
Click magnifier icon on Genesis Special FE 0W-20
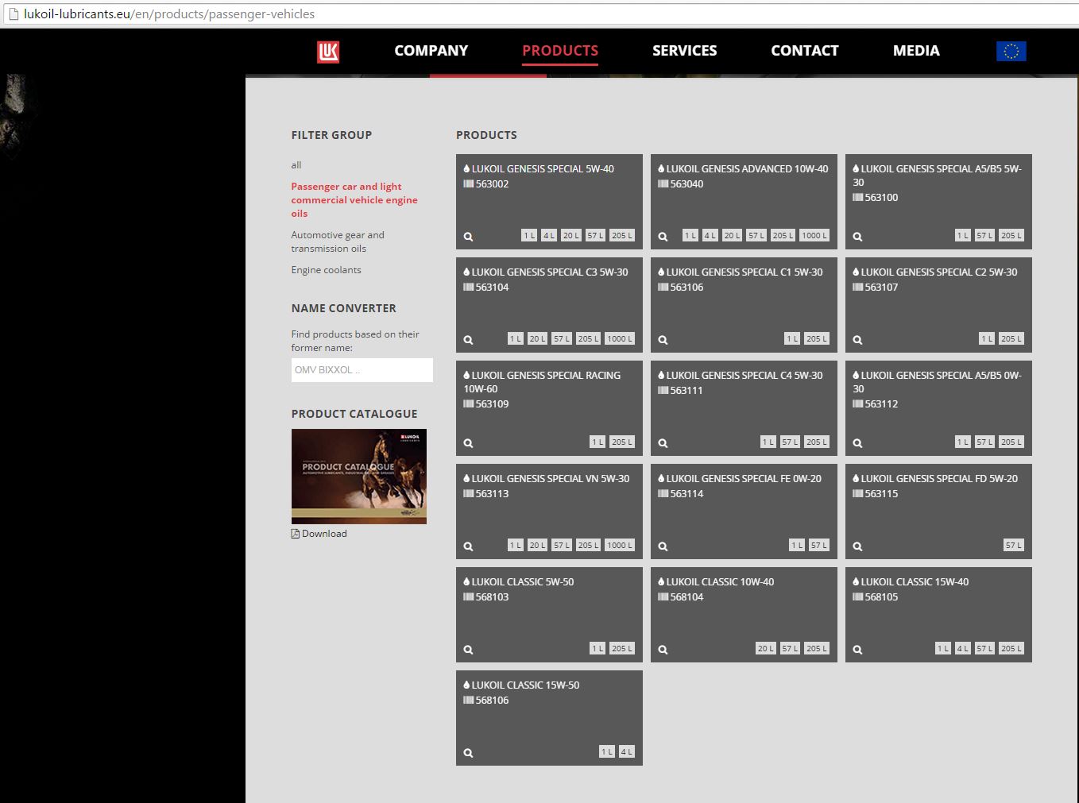[x=663, y=546]
